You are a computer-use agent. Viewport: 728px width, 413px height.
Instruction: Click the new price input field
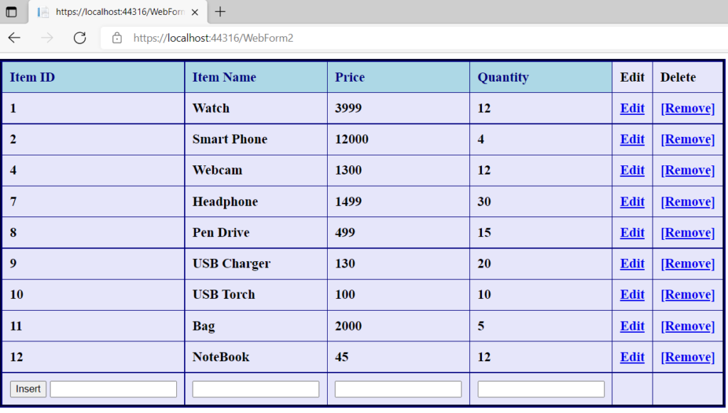click(x=397, y=387)
